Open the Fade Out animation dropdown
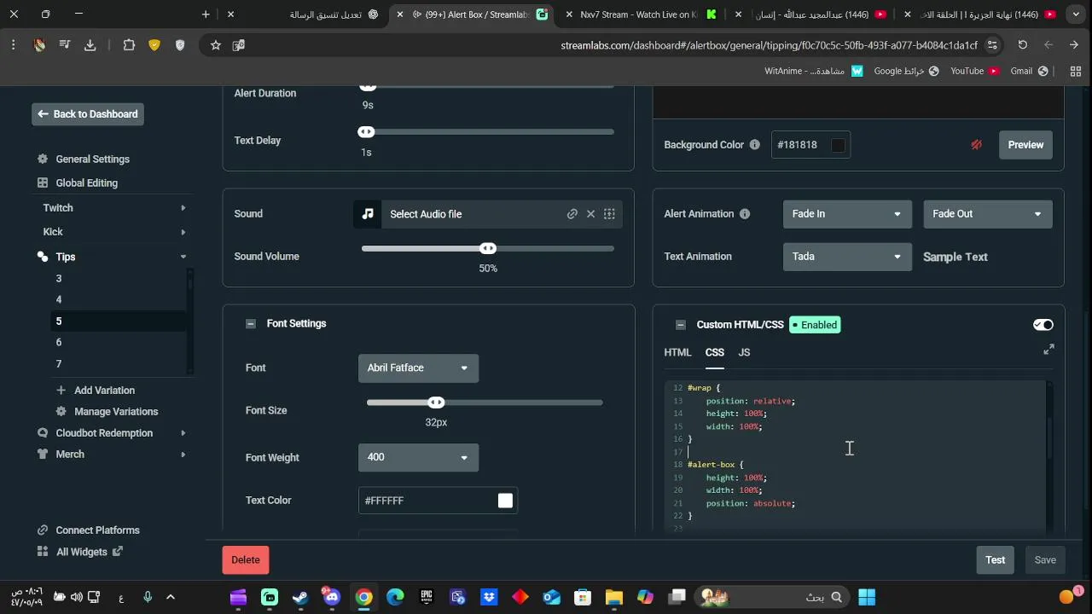 pyautogui.click(x=987, y=214)
